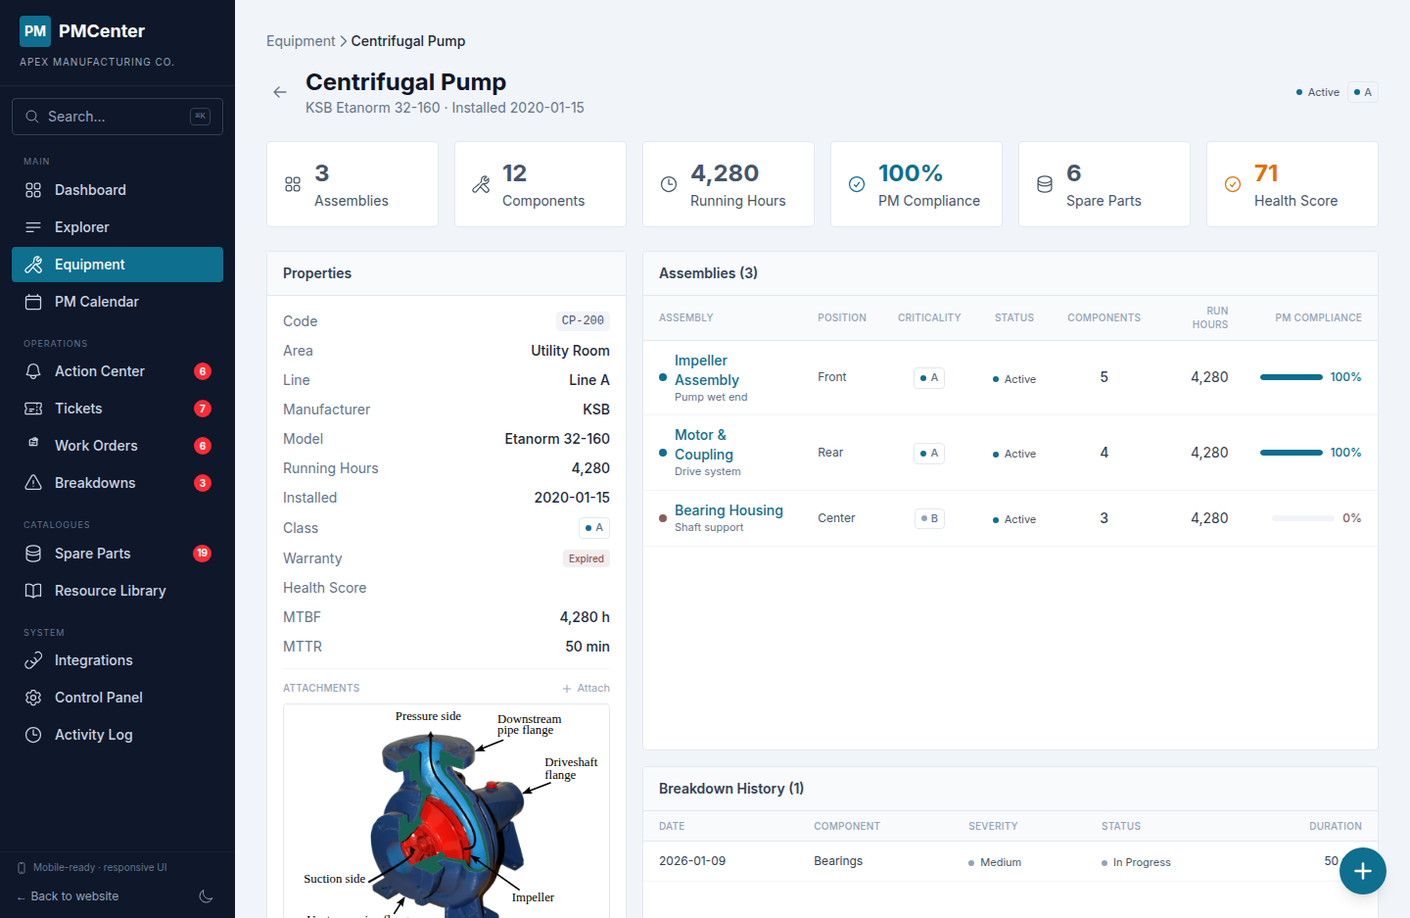Click the Equipment breadcrumb link
1410x918 pixels.
coord(301,41)
